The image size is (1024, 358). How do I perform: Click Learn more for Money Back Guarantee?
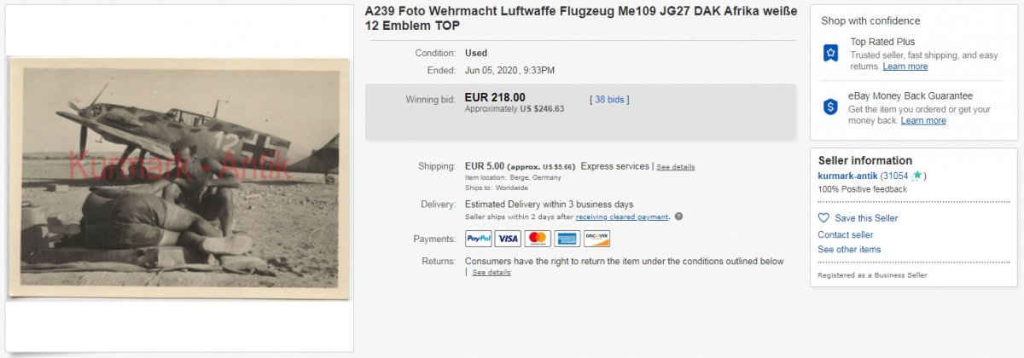(x=923, y=121)
